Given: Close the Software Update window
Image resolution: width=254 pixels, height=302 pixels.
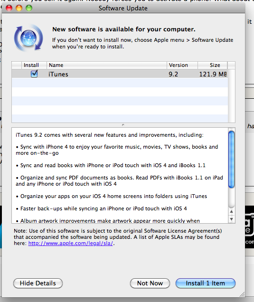Looking at the screenshot, I should pos(9,8).
